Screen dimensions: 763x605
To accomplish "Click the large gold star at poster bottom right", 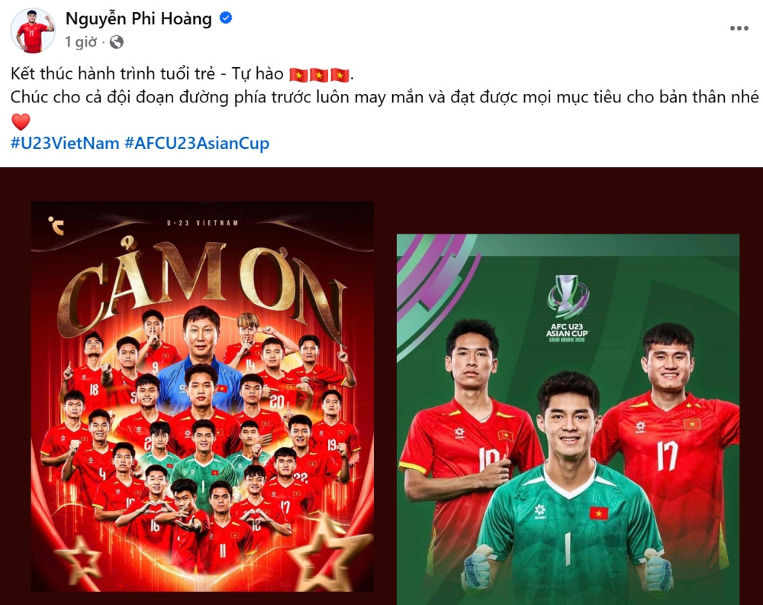I will 327,556.
